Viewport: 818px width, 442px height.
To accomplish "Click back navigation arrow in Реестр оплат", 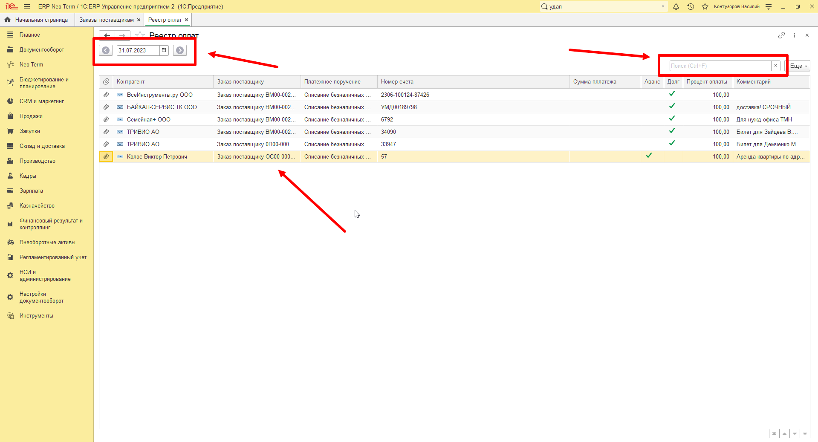I will coord(107,35).
